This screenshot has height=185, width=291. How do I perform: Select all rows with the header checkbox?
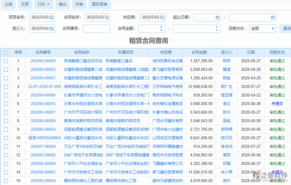tap(6, 52)
